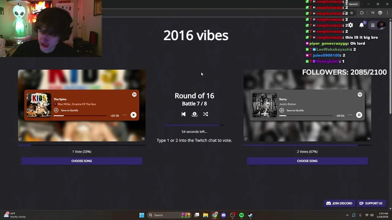Viewport: 392px width, 220px height.
Task: Open the Spotify logo on the Sorry card
Action: tap(360, 95)
